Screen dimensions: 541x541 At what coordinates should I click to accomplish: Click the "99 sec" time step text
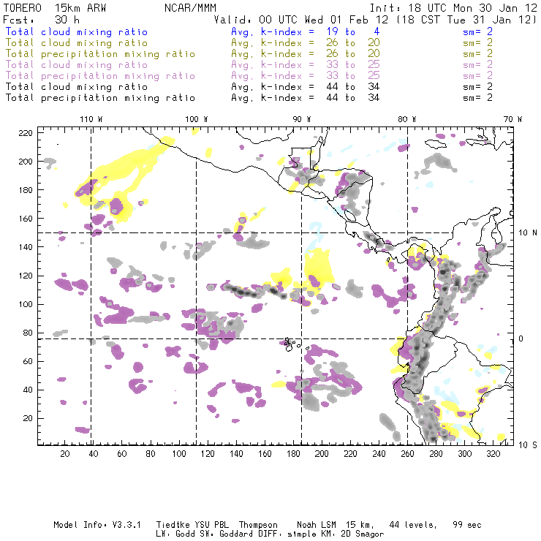coord(467,525)
